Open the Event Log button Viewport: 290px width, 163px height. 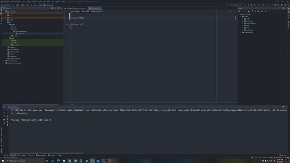283,155
